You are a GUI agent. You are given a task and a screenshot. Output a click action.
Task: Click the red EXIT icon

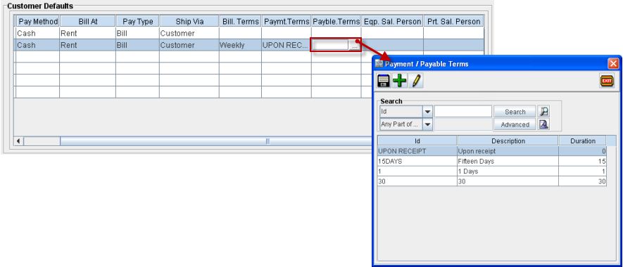click(x=607, y=81)
